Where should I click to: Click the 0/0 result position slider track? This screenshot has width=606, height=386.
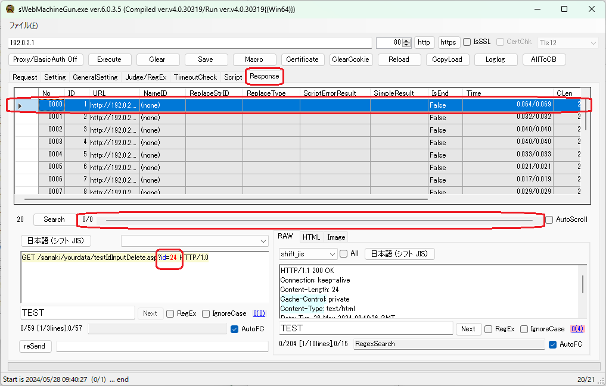[x=319, y=220]
